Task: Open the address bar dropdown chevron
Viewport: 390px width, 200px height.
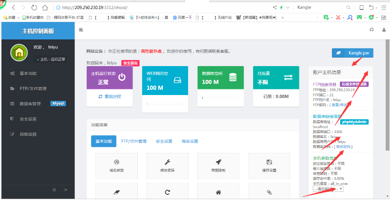Action: (288, 8)
